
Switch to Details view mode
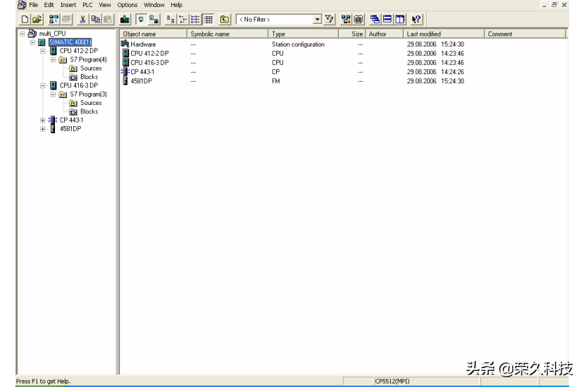209,20
